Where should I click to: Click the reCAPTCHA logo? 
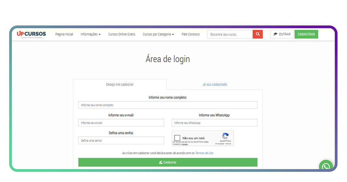pyautogui.click(x=225, y=136)
